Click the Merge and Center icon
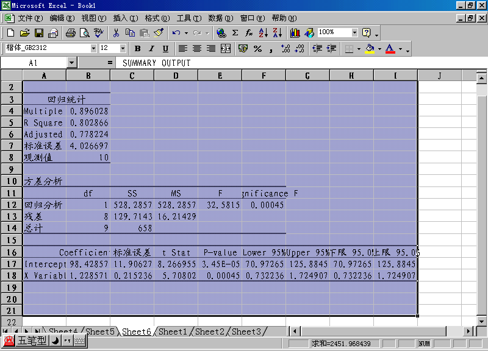The image size is (488, 351). (x=226, y=49)
